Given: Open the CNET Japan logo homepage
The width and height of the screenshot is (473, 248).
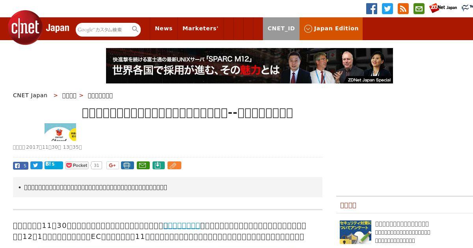Looking at the screenshot, I should 39,28.
